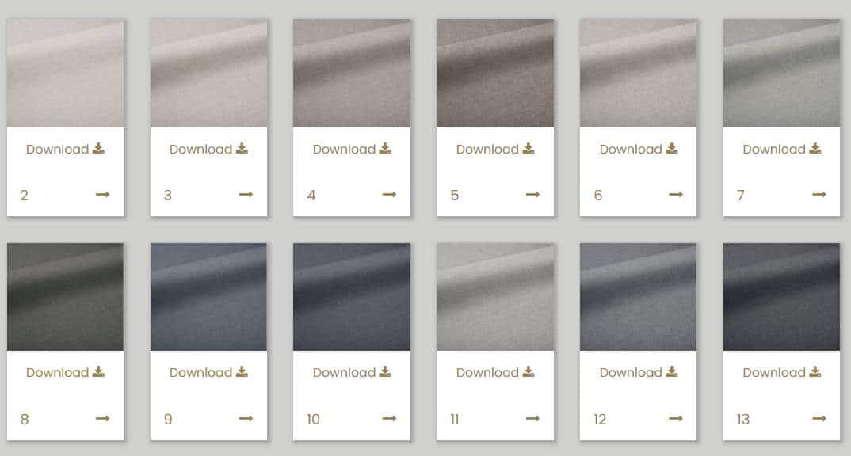Screen dimensions: 851x456
Task: Open fabric 7 via its arrow
Action: [x=819, y=194]
